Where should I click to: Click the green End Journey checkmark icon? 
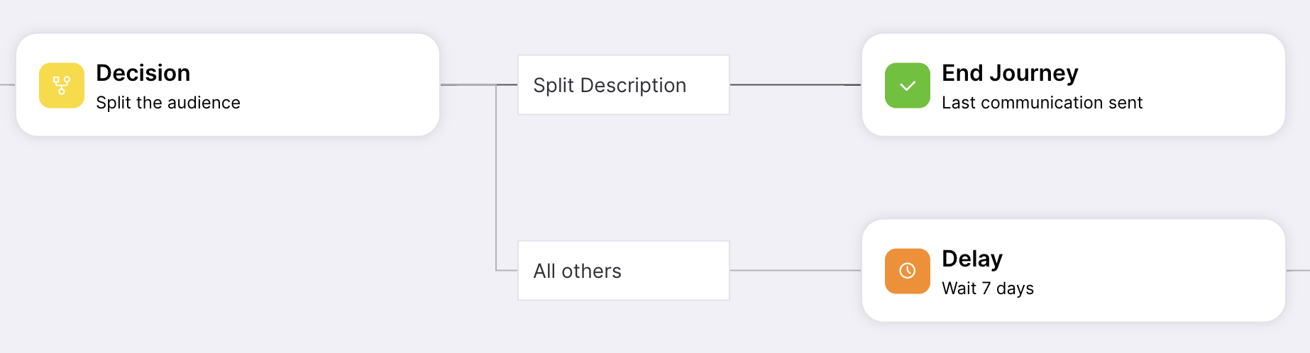908,85
